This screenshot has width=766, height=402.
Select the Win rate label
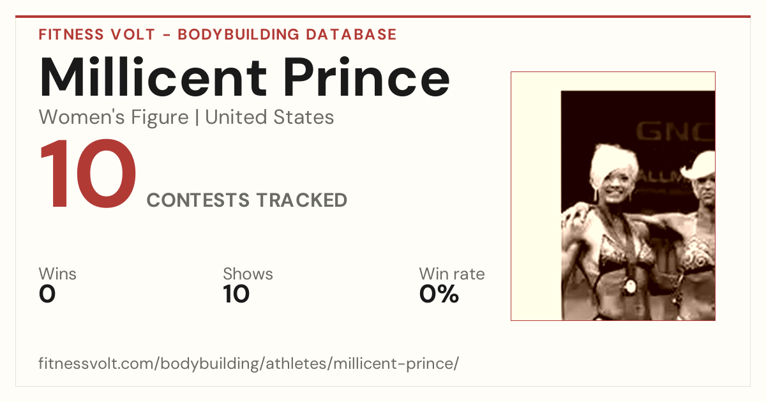452,274
